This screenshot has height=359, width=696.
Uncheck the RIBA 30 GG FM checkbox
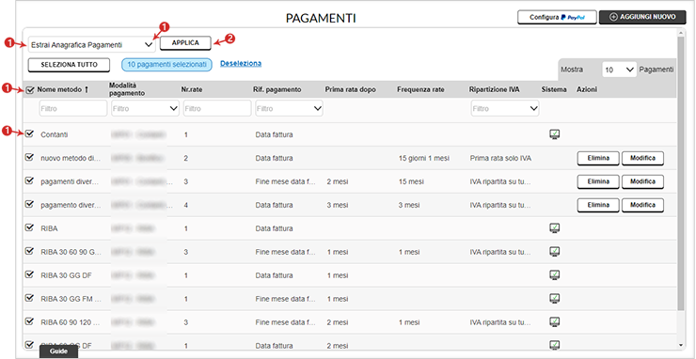30,298
